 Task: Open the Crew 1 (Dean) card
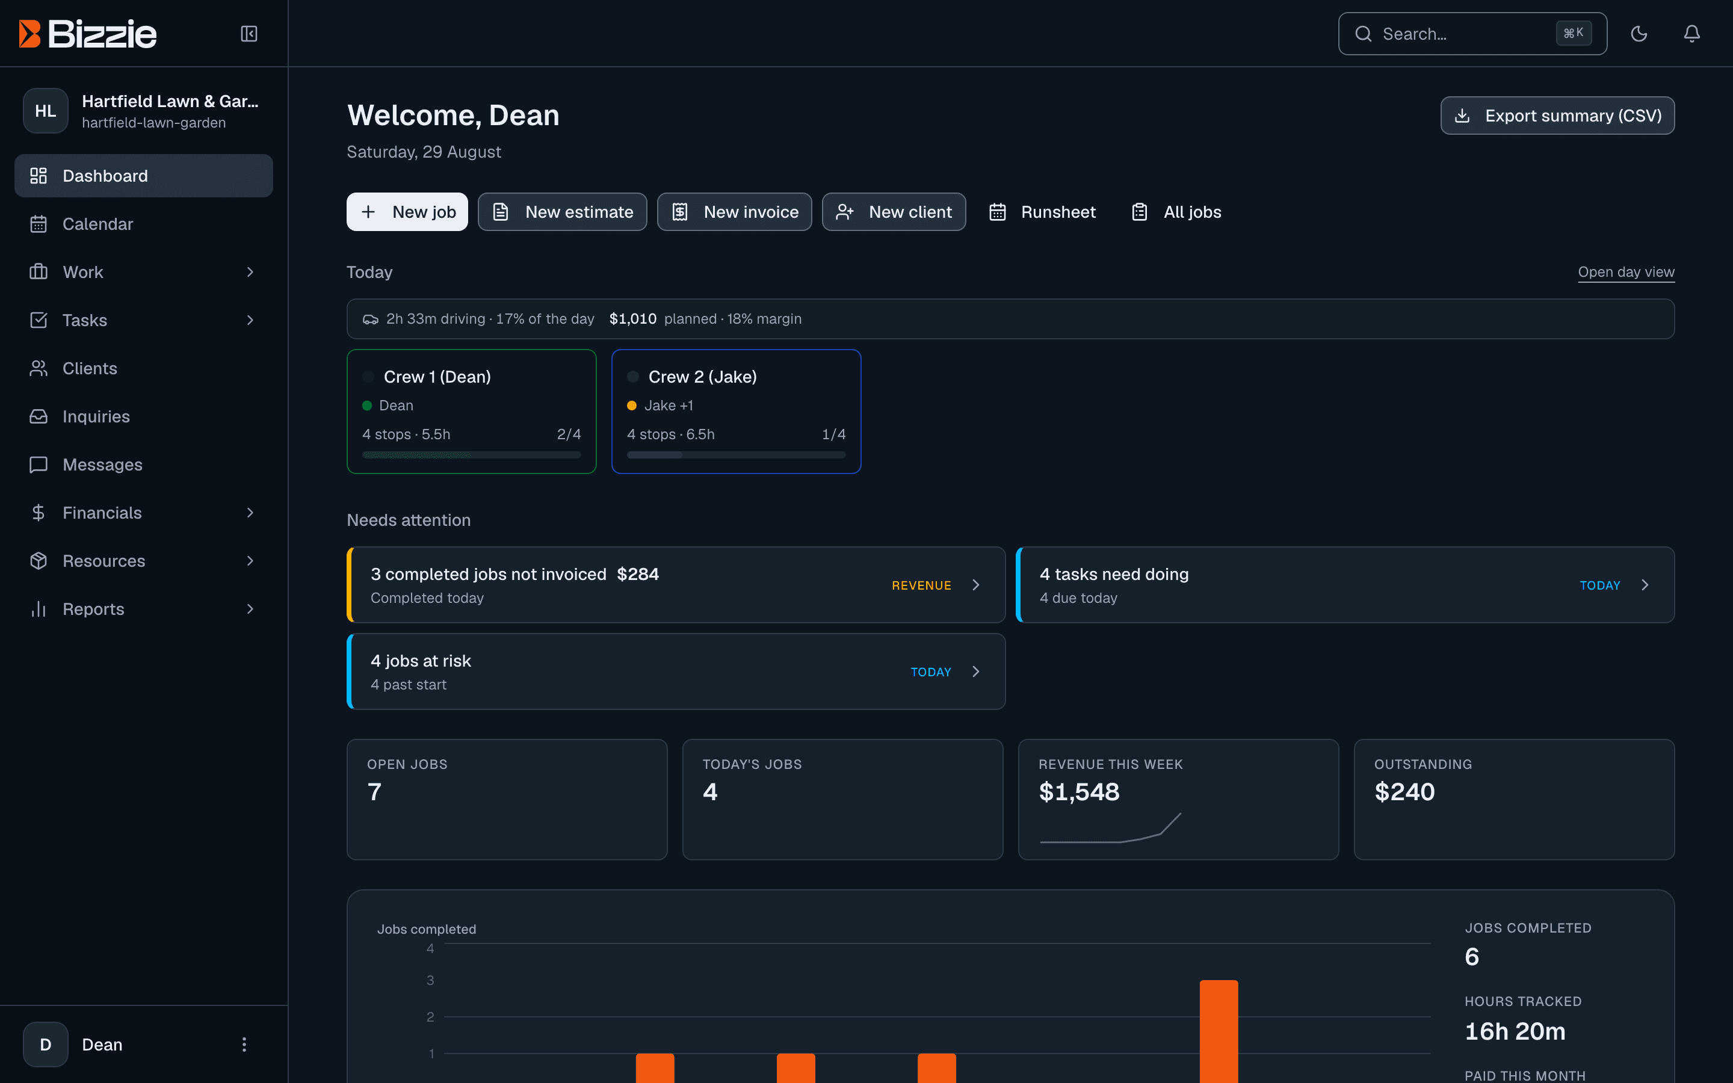[471, 411]
